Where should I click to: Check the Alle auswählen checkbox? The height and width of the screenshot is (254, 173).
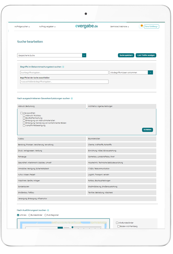coord(21,113)
